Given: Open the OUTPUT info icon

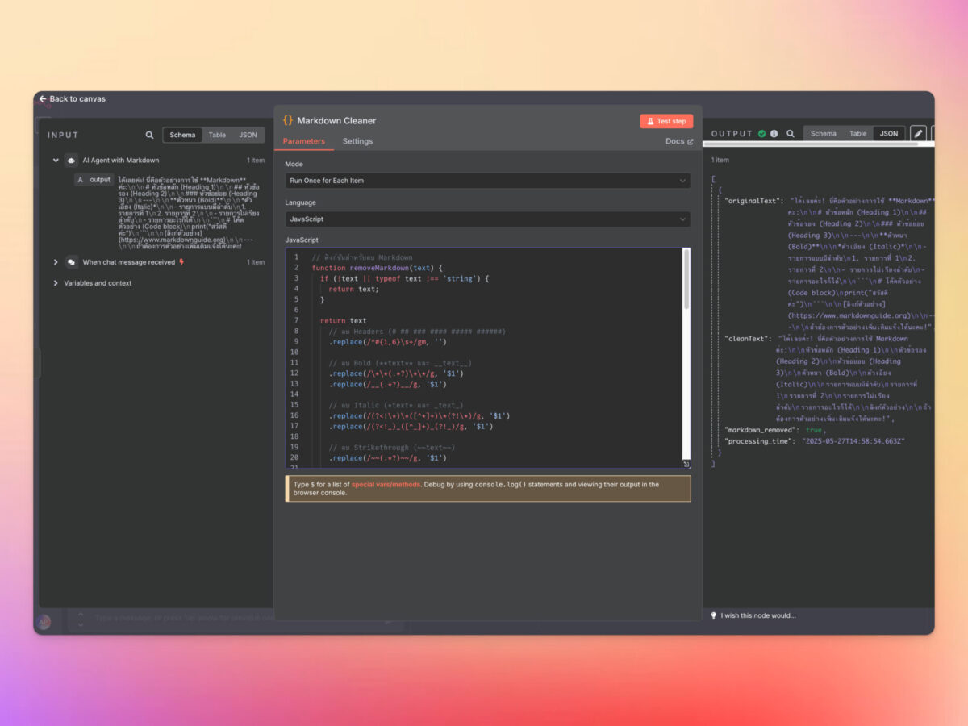Looking at the screenshot, I should (774, 134).
